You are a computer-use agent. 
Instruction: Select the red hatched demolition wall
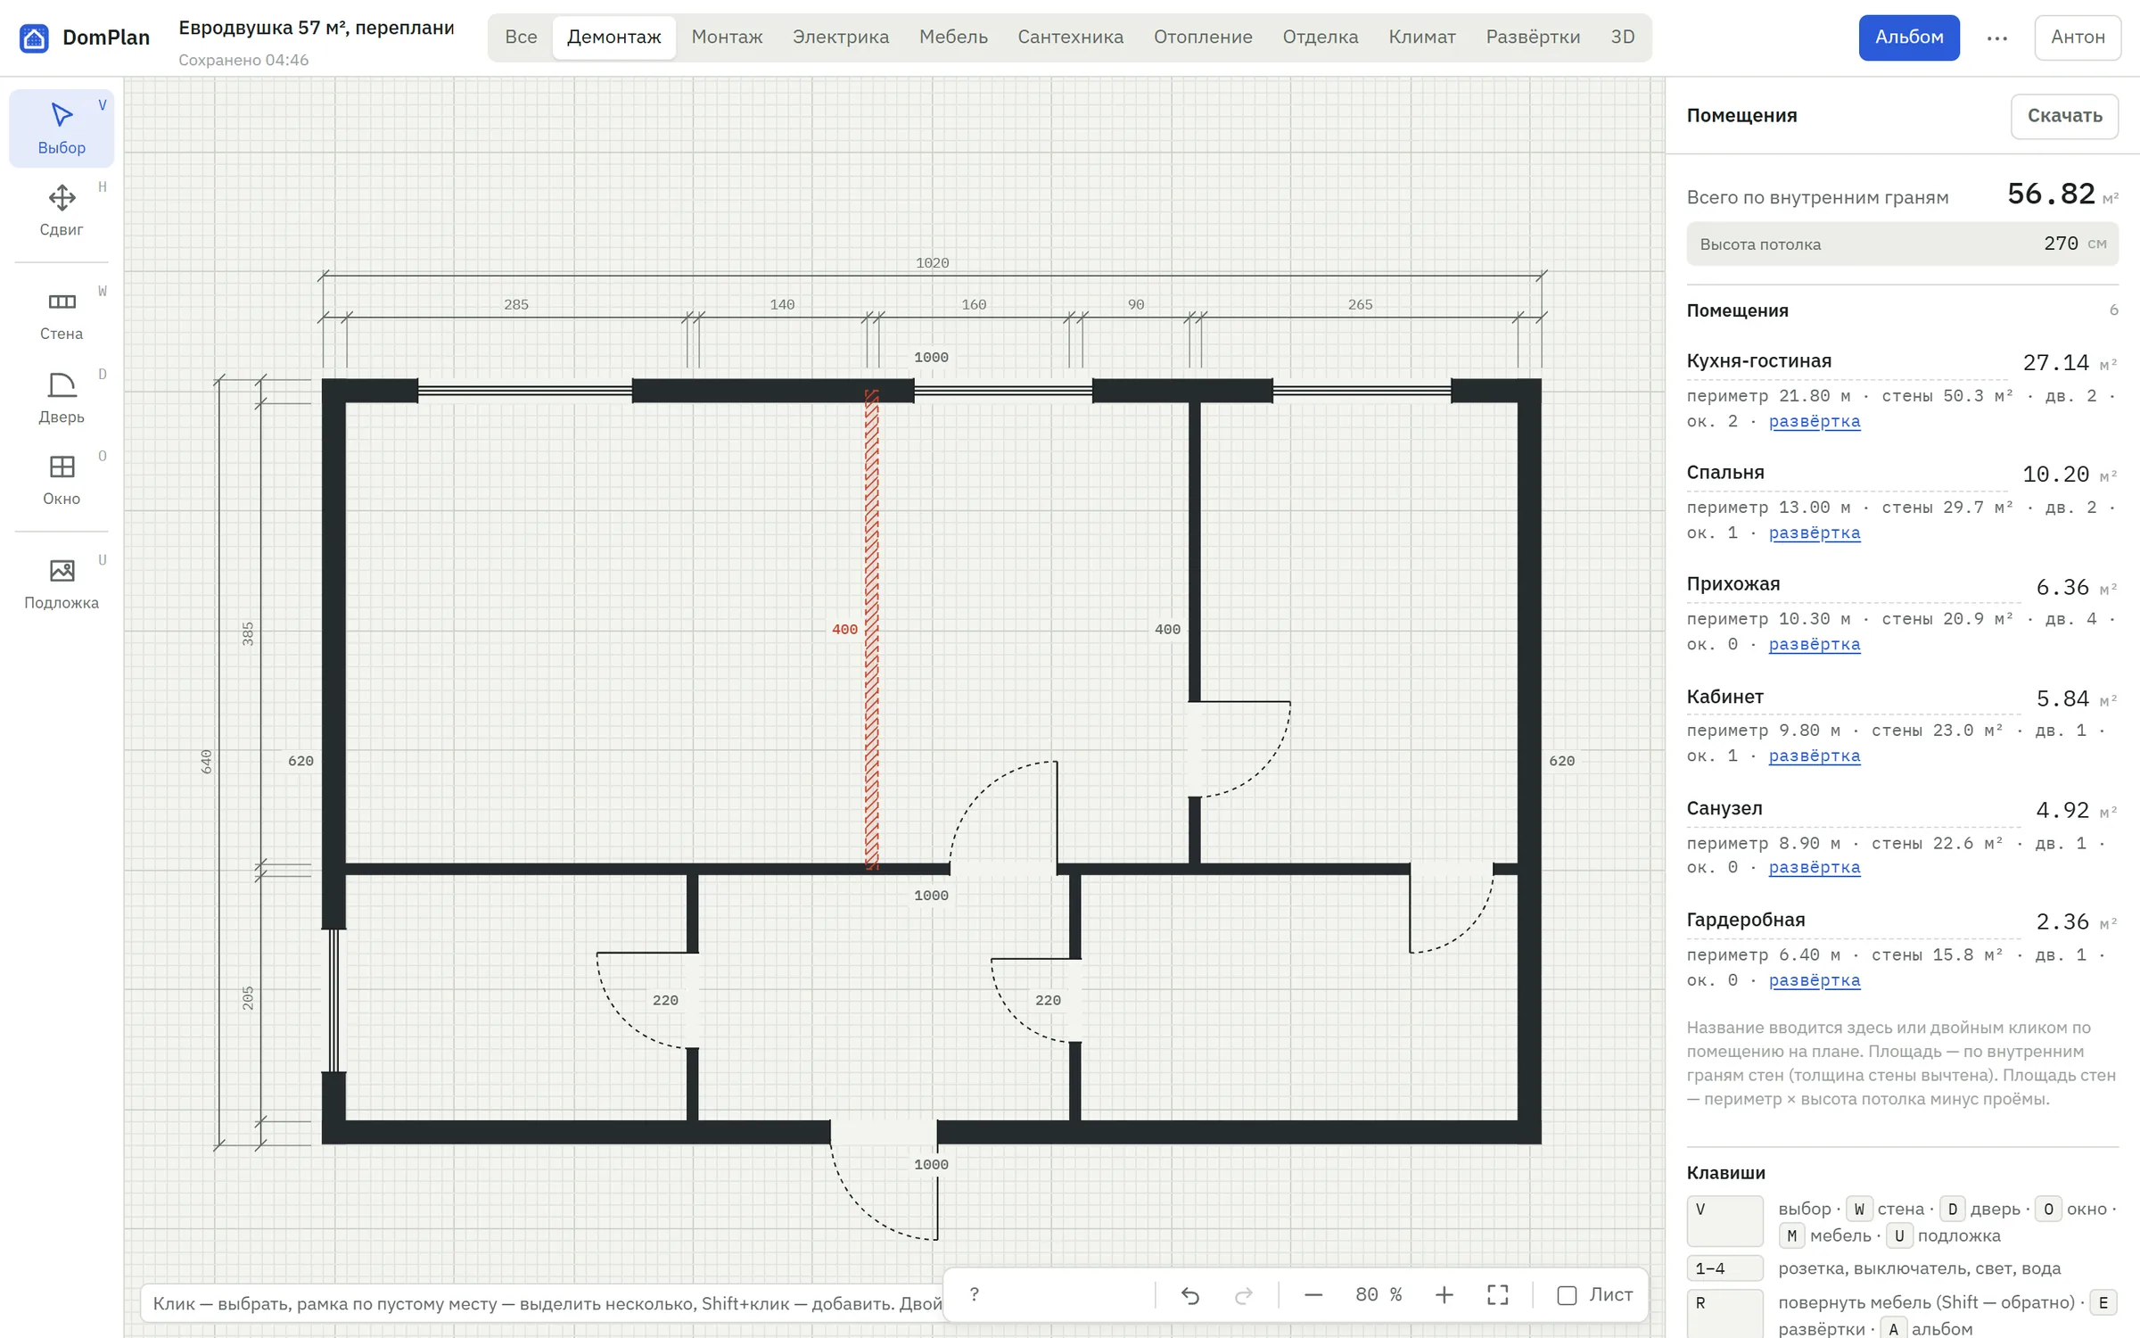click(x=872, y=629)
